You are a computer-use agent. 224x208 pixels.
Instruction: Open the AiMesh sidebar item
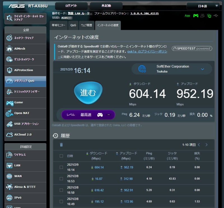[x=25, y=49]
